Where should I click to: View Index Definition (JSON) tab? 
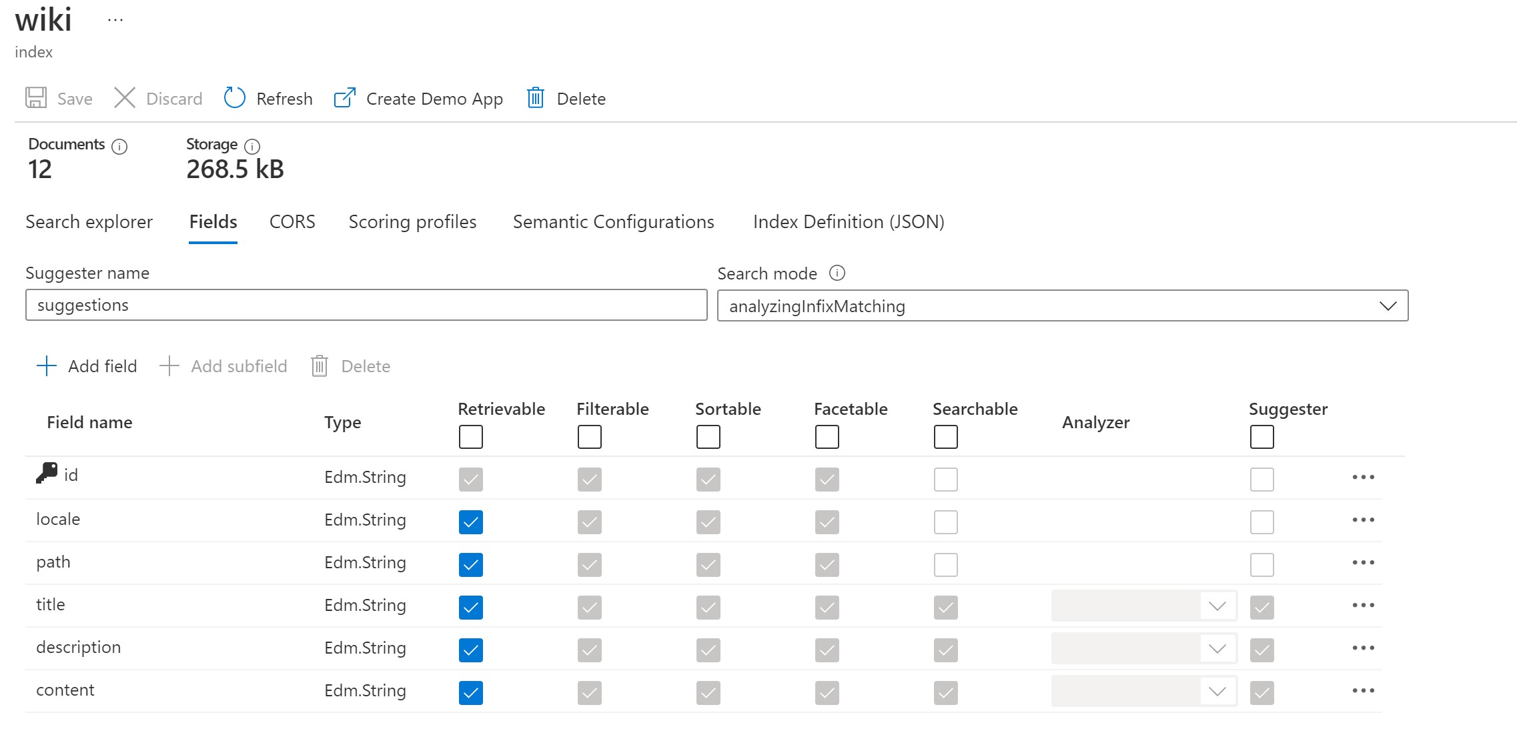[849, 221]
